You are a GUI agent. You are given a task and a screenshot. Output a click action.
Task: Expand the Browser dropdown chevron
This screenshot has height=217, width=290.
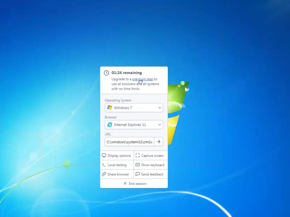(160, 125)
